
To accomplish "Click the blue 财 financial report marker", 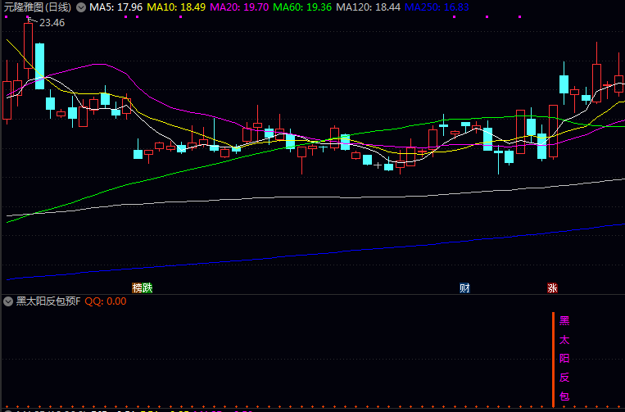I will pyautogui.click(x=464, y=287).
